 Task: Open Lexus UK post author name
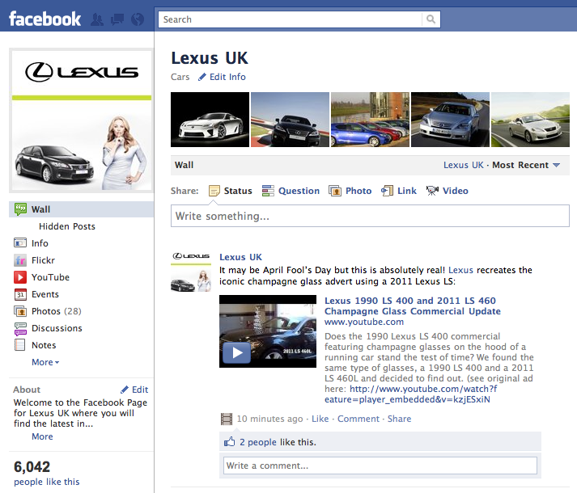pyautogui.click(x=240, y=257)
